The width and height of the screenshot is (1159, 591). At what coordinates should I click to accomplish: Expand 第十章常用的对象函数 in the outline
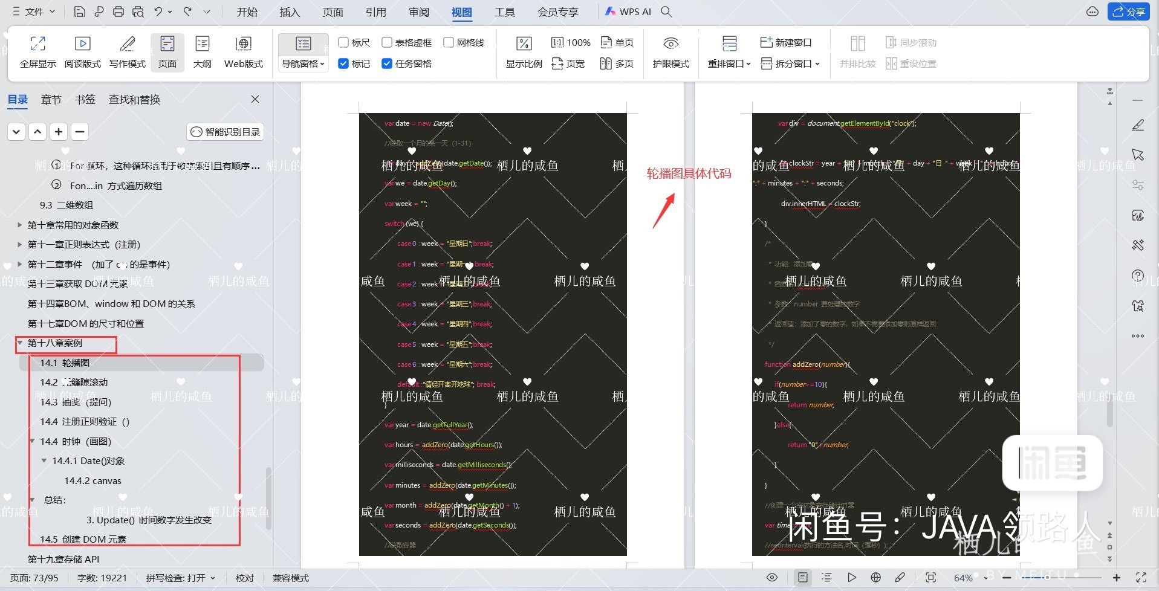pos(20,225)
